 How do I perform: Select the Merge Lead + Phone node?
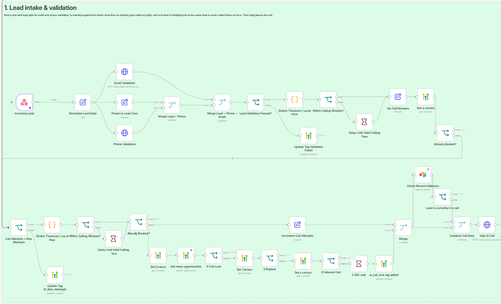point(172,105)
